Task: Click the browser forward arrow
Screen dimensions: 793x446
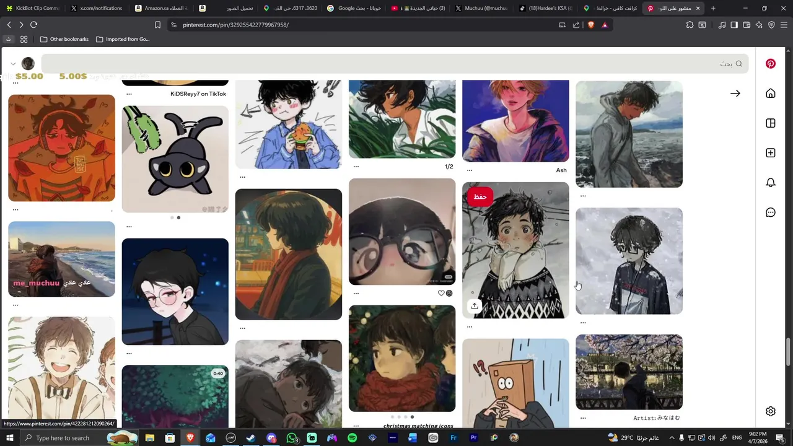Action: click(x=21, y=25)
